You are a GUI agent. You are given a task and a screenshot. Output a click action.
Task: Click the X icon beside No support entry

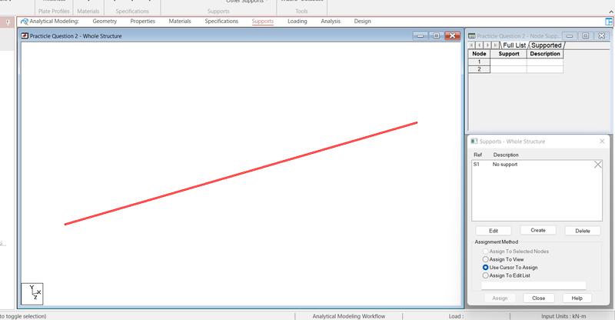[598, 165]
